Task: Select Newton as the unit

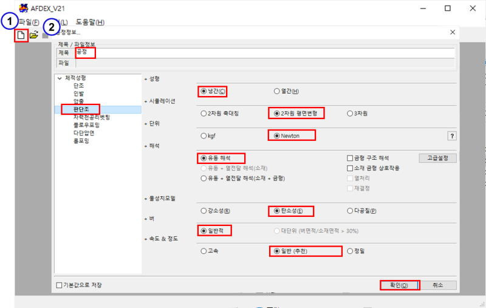Action: (x=277, y=136)
